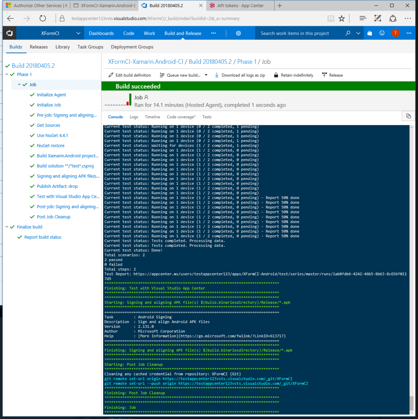
Task: Click Queue new build button
Action: (180, 75)
